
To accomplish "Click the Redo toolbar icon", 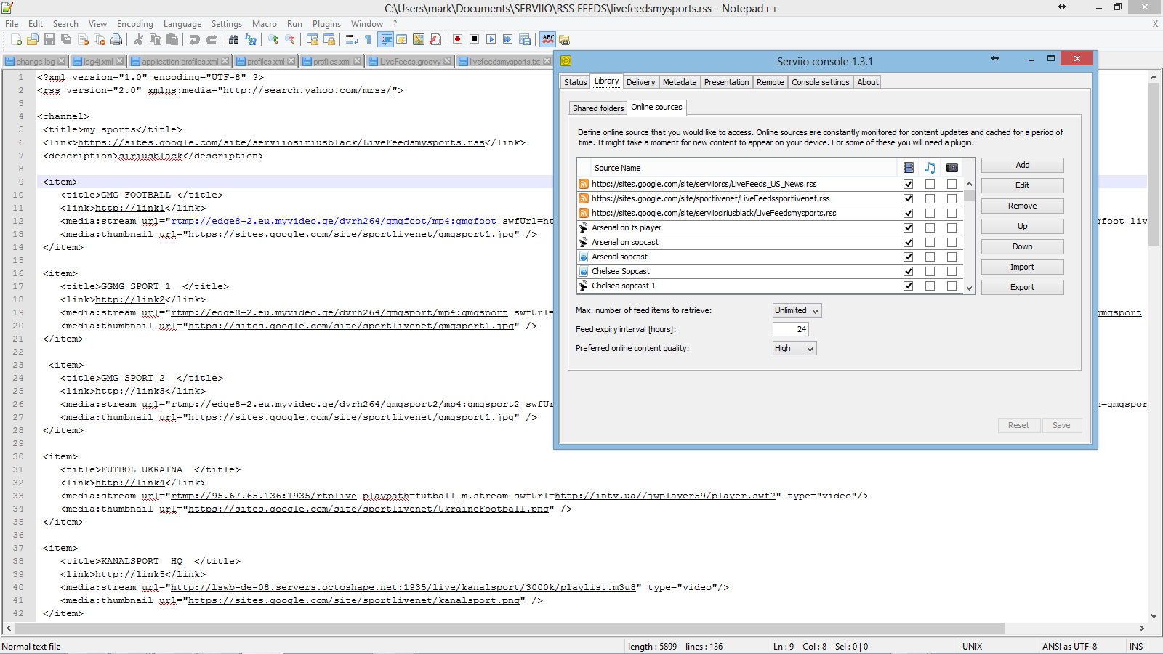I will (x=212, y=39).
